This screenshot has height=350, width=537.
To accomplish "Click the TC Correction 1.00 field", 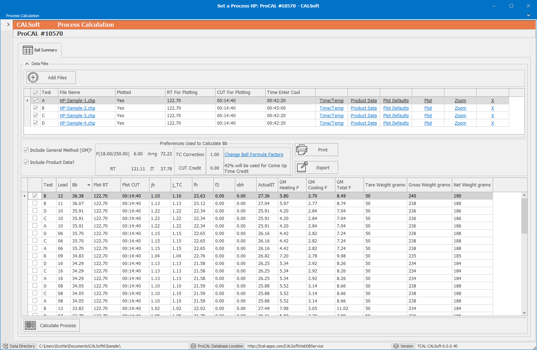I will pyautogui.click(x=215, y=155).
